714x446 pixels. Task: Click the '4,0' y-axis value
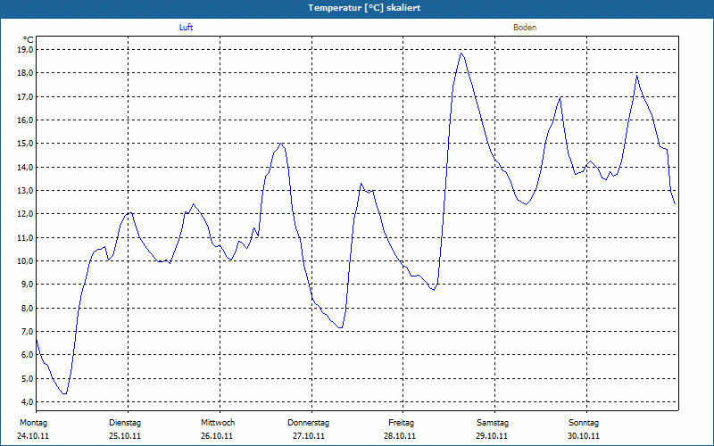28,402
